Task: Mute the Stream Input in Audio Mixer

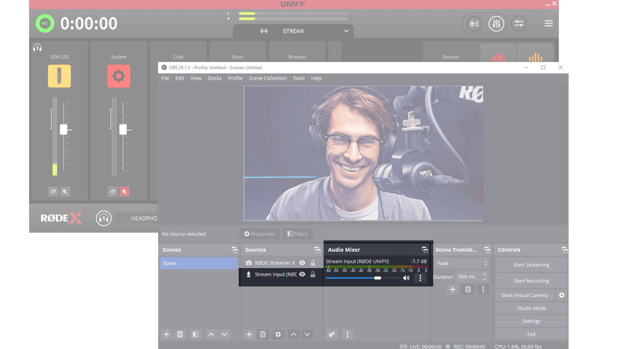Action: 406,278
